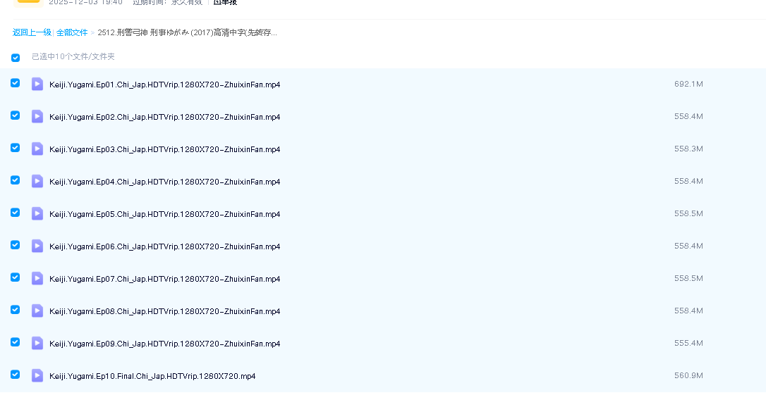Open 全部文件 breadcrumb link
The height and width of the screenshot is (407, 766).
tap(72, 32)
